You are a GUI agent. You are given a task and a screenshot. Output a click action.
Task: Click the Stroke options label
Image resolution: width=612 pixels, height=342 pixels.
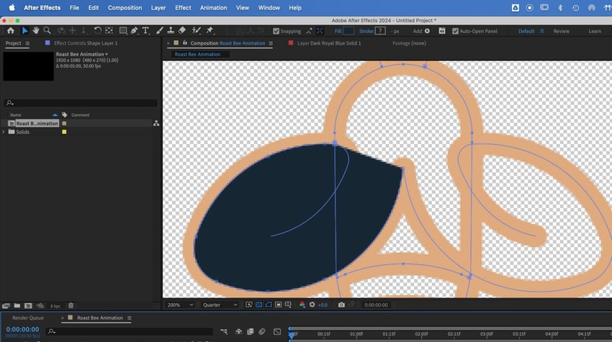[366, 31]
